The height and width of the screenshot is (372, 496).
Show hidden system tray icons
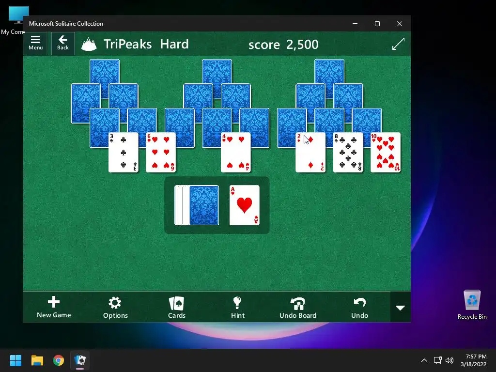(424, 360)
